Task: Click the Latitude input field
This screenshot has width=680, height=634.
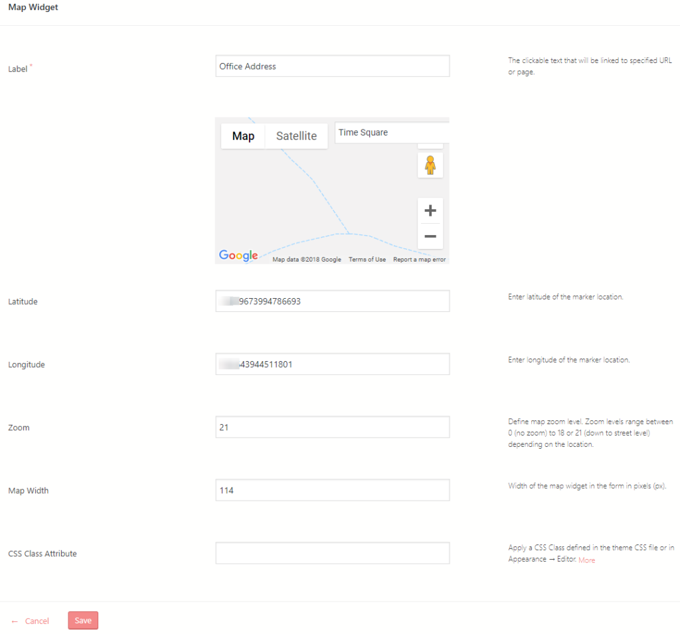Action: pos(332,301)
